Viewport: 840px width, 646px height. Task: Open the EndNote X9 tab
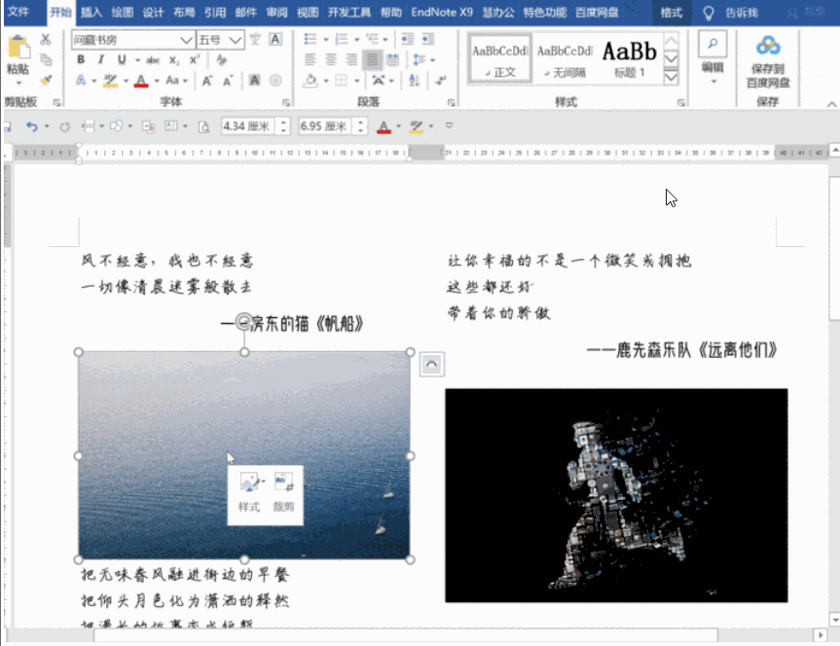tap(442, 13)
